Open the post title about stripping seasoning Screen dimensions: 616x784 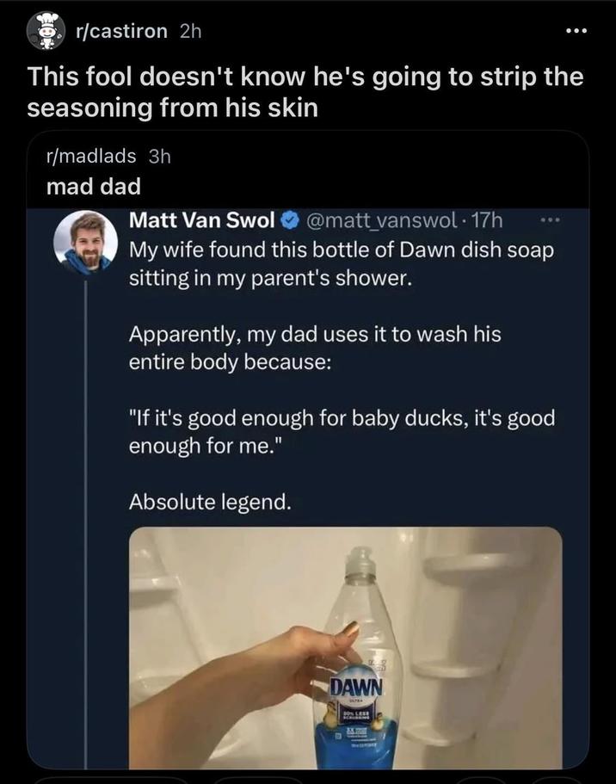coord(305,92)
